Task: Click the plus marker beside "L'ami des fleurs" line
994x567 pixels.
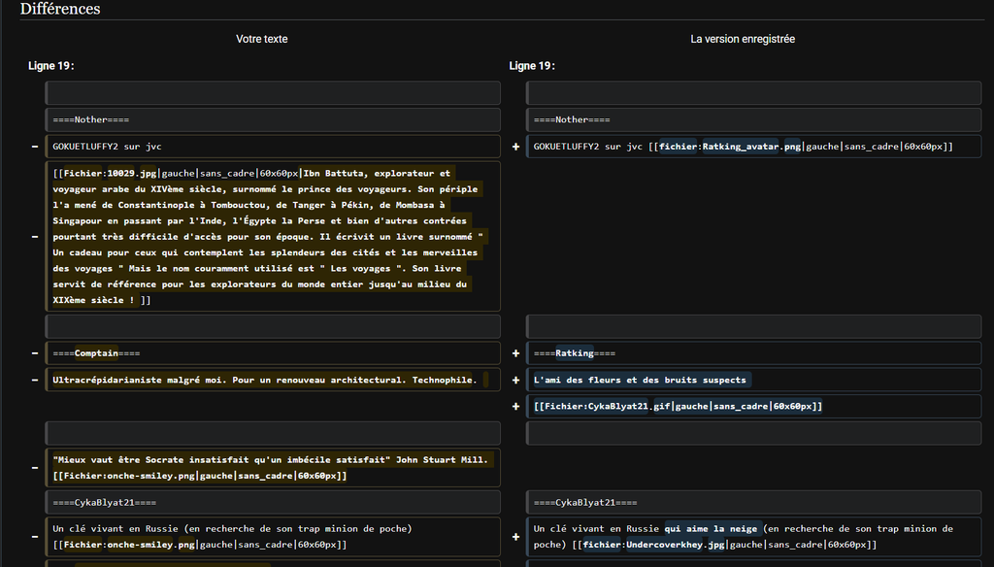Action: point(516,380)
